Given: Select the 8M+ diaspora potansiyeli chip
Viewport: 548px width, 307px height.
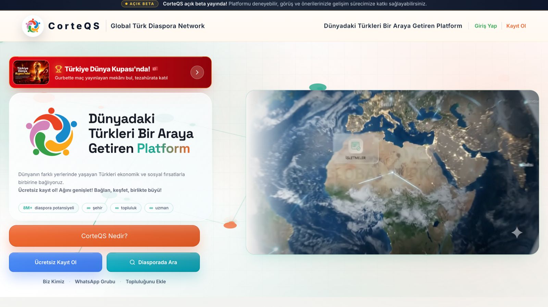Looking at the screenshot, I should click(49, 208).
